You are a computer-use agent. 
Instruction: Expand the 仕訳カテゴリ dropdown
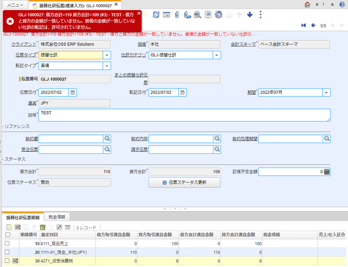coord(217,55)
